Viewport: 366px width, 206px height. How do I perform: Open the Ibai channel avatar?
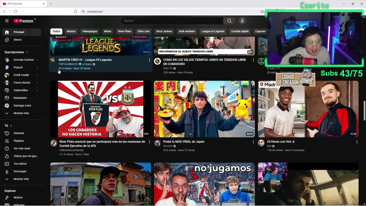261,143
